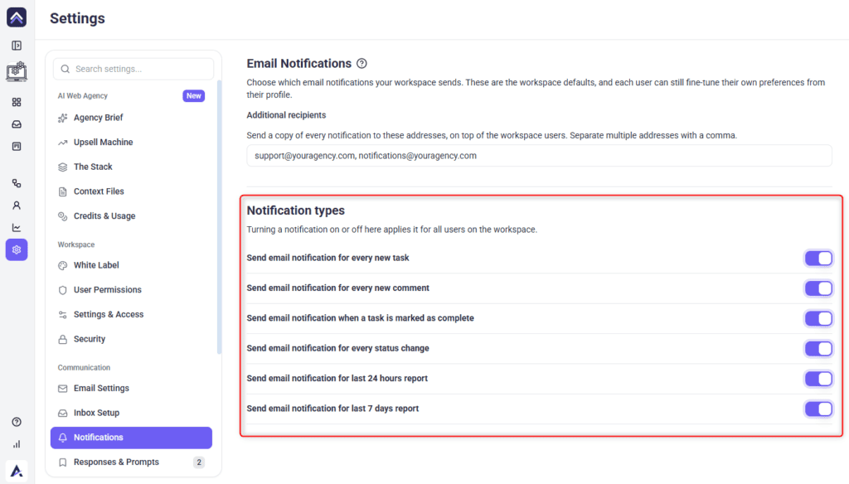849x484 pixels.
Task: Open the dashboard grid icon in left rail
Action: click(17, 102)
